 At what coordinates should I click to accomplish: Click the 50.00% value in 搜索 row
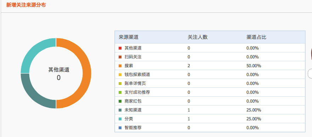pyautogui.click(x=254, y=66)
